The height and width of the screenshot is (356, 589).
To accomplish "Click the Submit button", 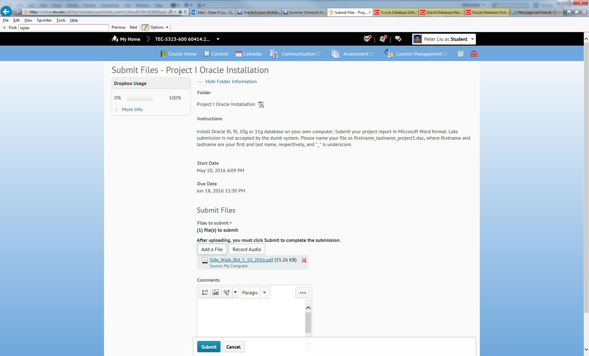I will pos(209,347).
